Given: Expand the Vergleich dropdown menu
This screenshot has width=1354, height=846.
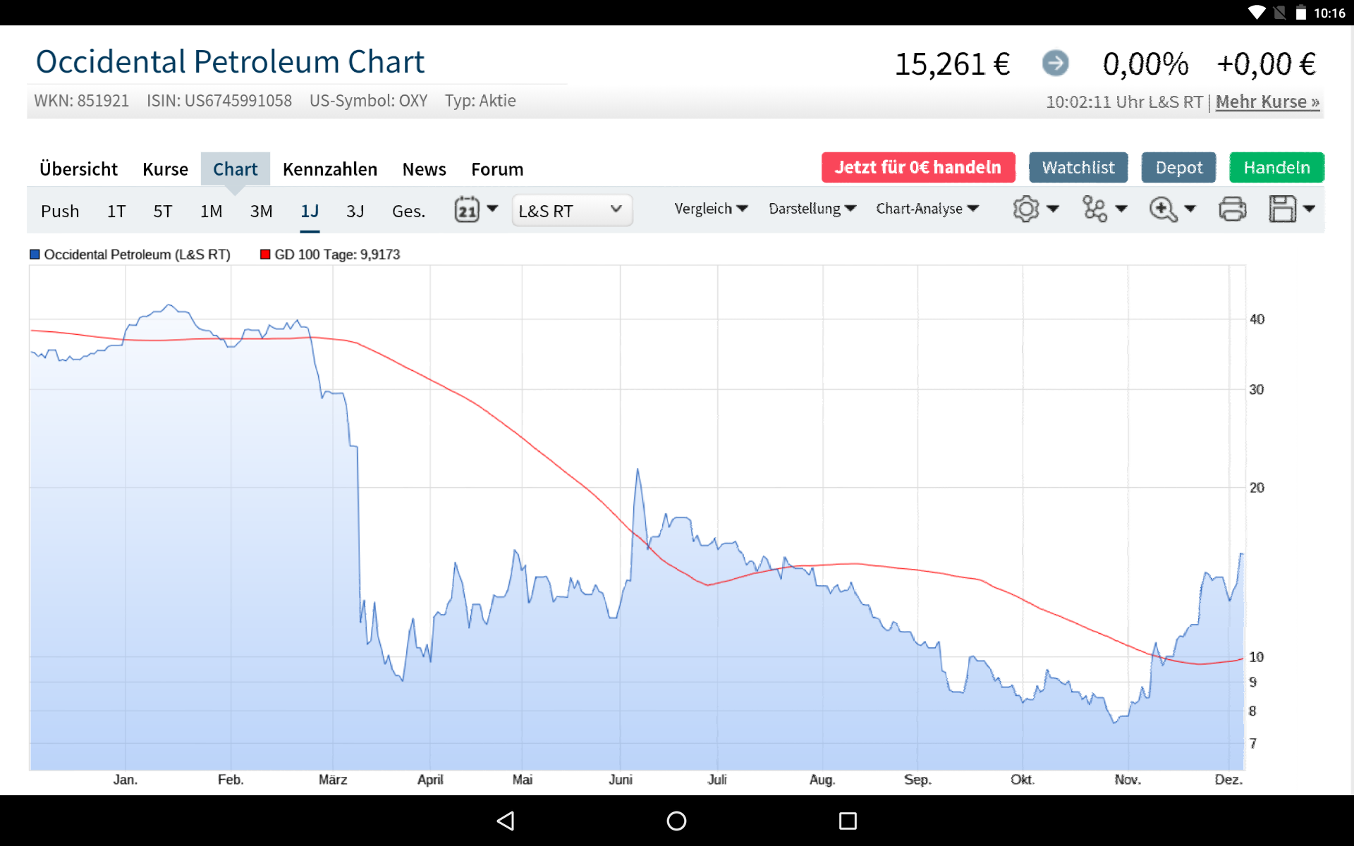Looking at the screenshot, I should [x=711, y=209].
